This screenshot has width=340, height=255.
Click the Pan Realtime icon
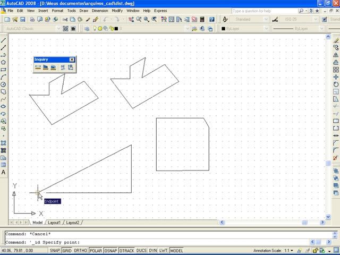(x=131, y=19)
